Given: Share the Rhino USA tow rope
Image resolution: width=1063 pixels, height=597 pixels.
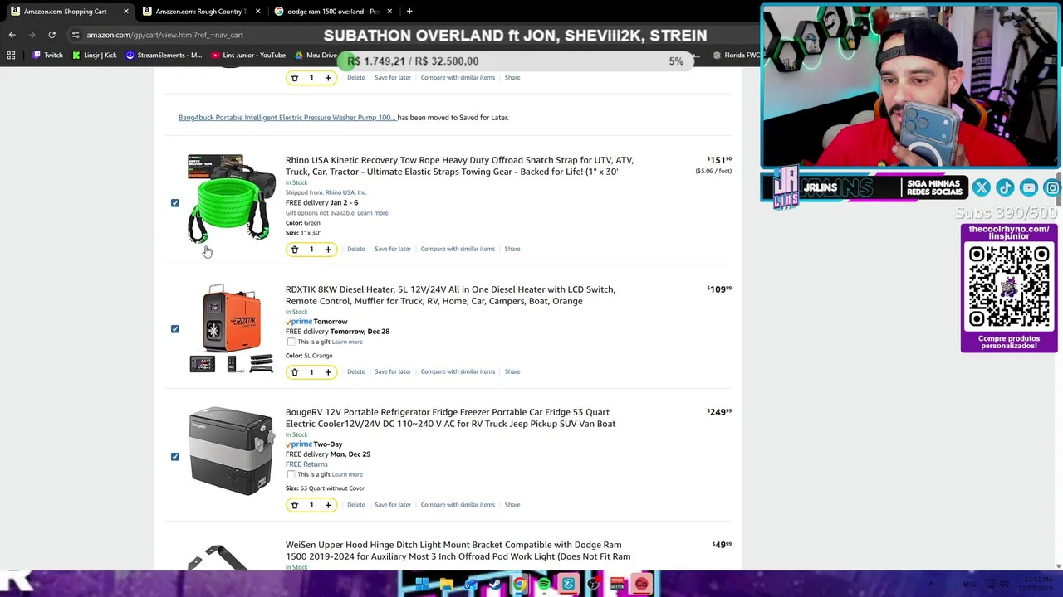Looking at the screenshot, I should [512, 249].
